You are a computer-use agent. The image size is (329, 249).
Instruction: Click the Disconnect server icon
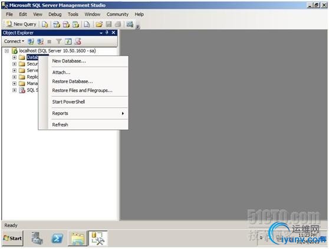pos(40,41)
